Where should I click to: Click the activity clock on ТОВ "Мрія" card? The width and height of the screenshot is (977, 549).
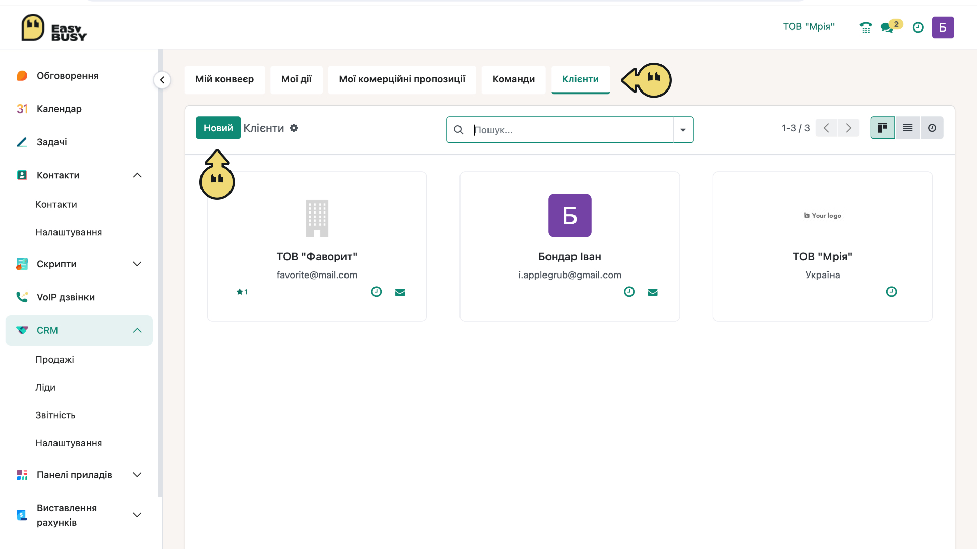click(892, 292)
